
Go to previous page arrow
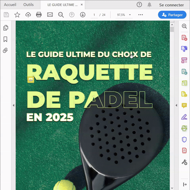72,15
